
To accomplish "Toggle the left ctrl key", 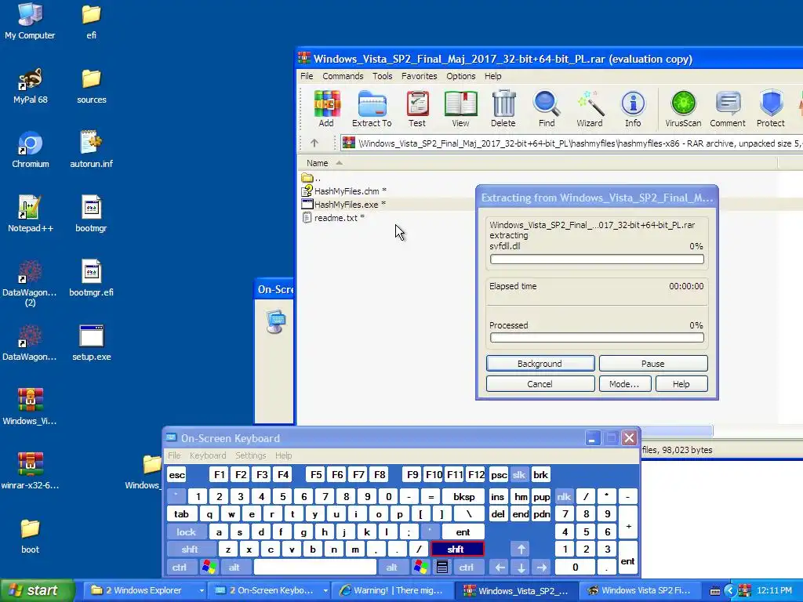I will pyautogui.click(x=180, y=568).
